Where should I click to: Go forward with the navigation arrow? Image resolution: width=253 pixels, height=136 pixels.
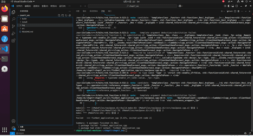tap(85, 6)
